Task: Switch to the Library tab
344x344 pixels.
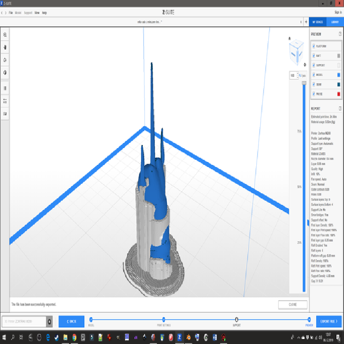Action: coord(334,21)
